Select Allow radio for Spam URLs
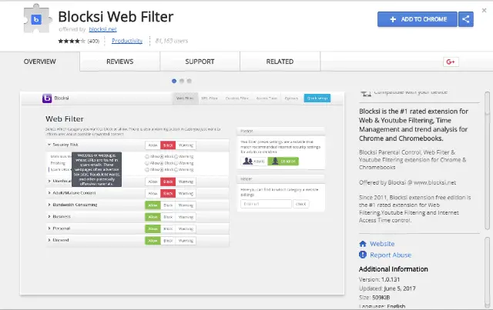 tap(147, 169)
